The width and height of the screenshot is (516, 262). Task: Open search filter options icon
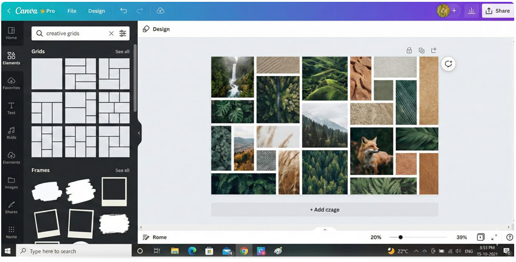[x=123, y=33]
